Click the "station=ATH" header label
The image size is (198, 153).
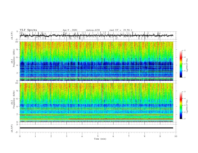point(93,30)
